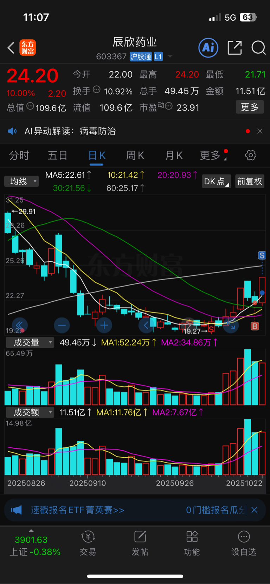Tap the MA1:52.24万 volume value
Screen dimensions: 270x584
(129, 342)
